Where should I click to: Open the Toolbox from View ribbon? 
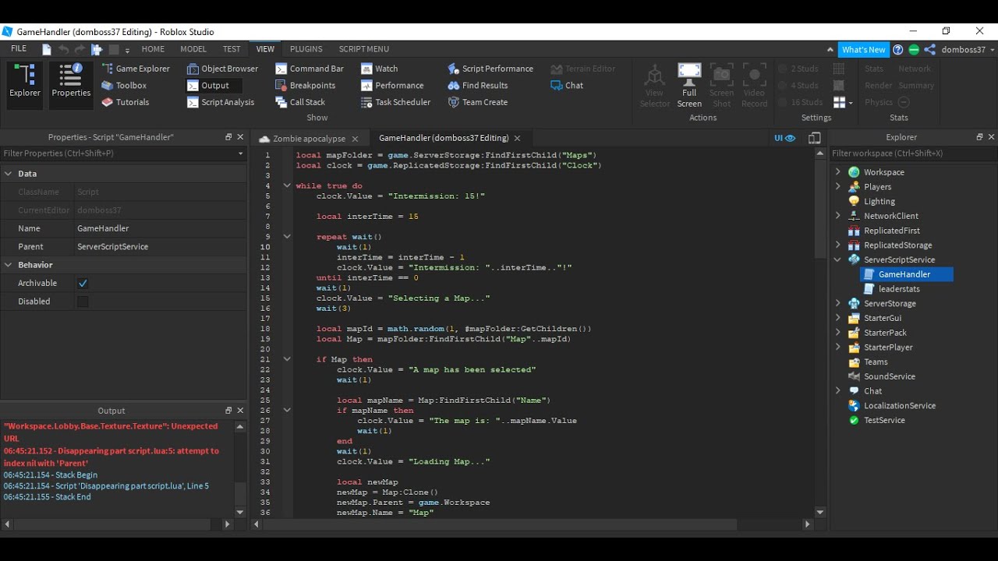[124, 86]
